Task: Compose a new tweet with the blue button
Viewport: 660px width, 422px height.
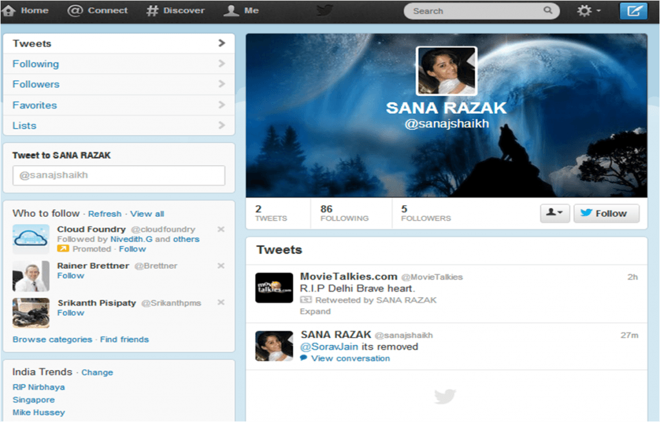Action: pos(634,10)
